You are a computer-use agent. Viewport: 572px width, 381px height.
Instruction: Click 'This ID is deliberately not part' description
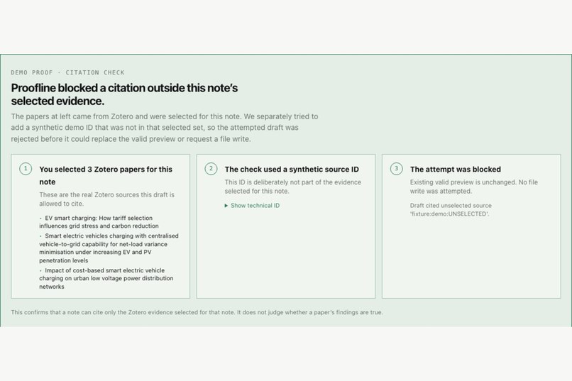coord(293,187)
